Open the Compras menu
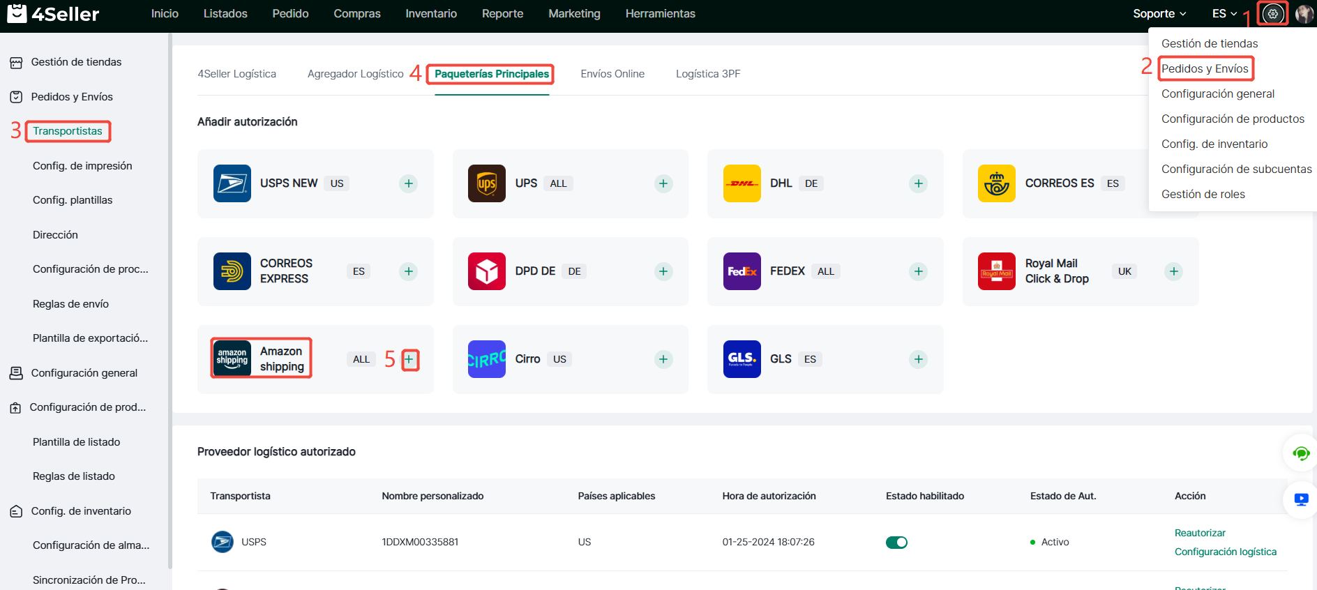The height and width of the screenshot is (590, 1317). 357,14
